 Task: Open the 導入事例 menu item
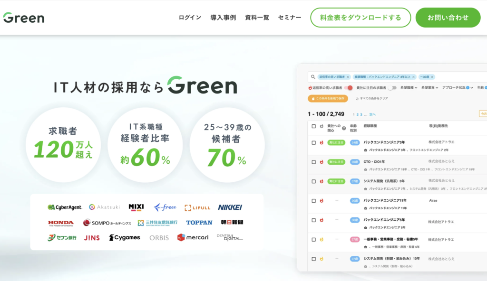[x=223, y=18]
